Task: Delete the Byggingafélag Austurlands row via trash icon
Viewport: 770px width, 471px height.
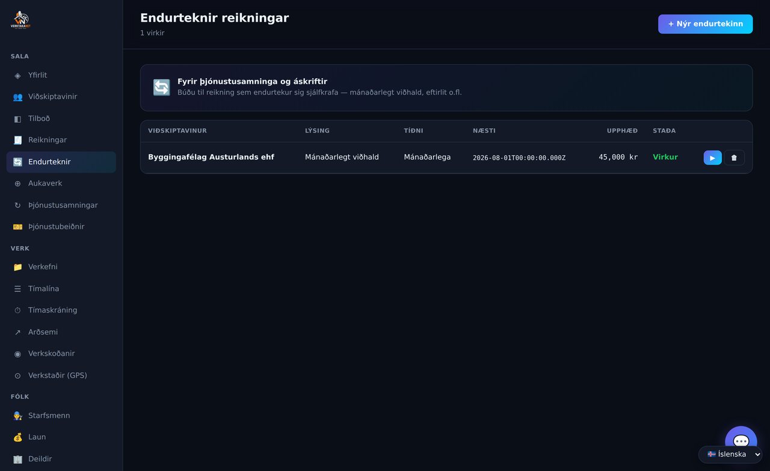Action: pyautogui.click(x=734, y=158)
